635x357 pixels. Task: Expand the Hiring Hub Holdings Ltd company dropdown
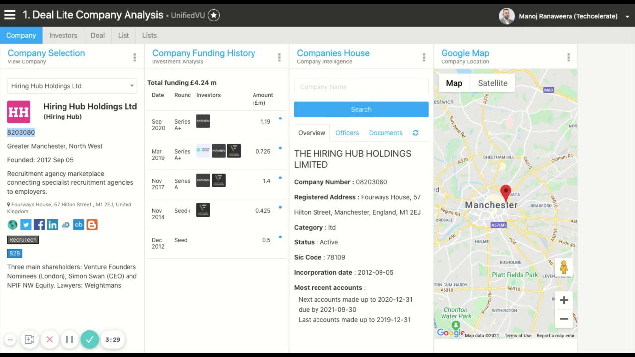tap(72, 86)
